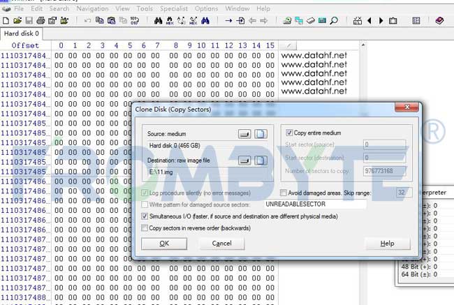Click the E:\11.img destination path
Image resolution: width=454 pixels, height=305 pixels.
pos(161,172)
